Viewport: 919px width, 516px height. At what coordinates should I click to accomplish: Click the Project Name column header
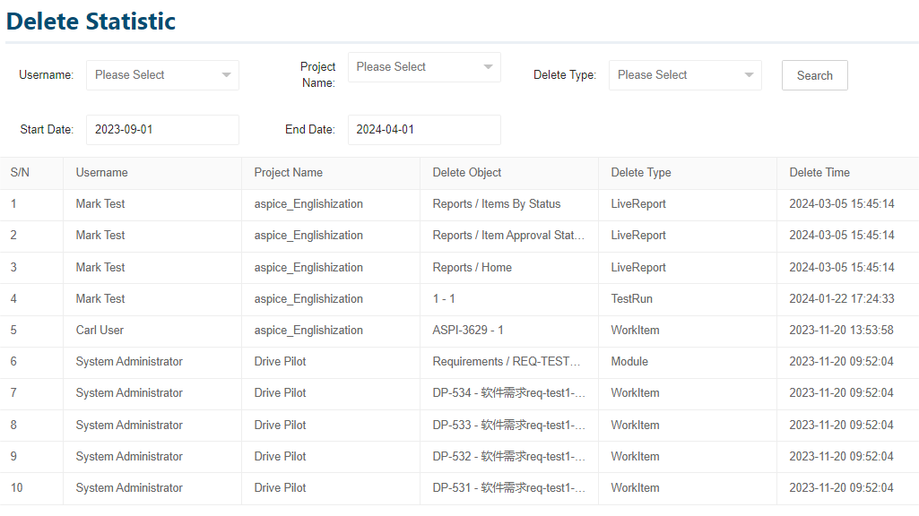point(288,172)
